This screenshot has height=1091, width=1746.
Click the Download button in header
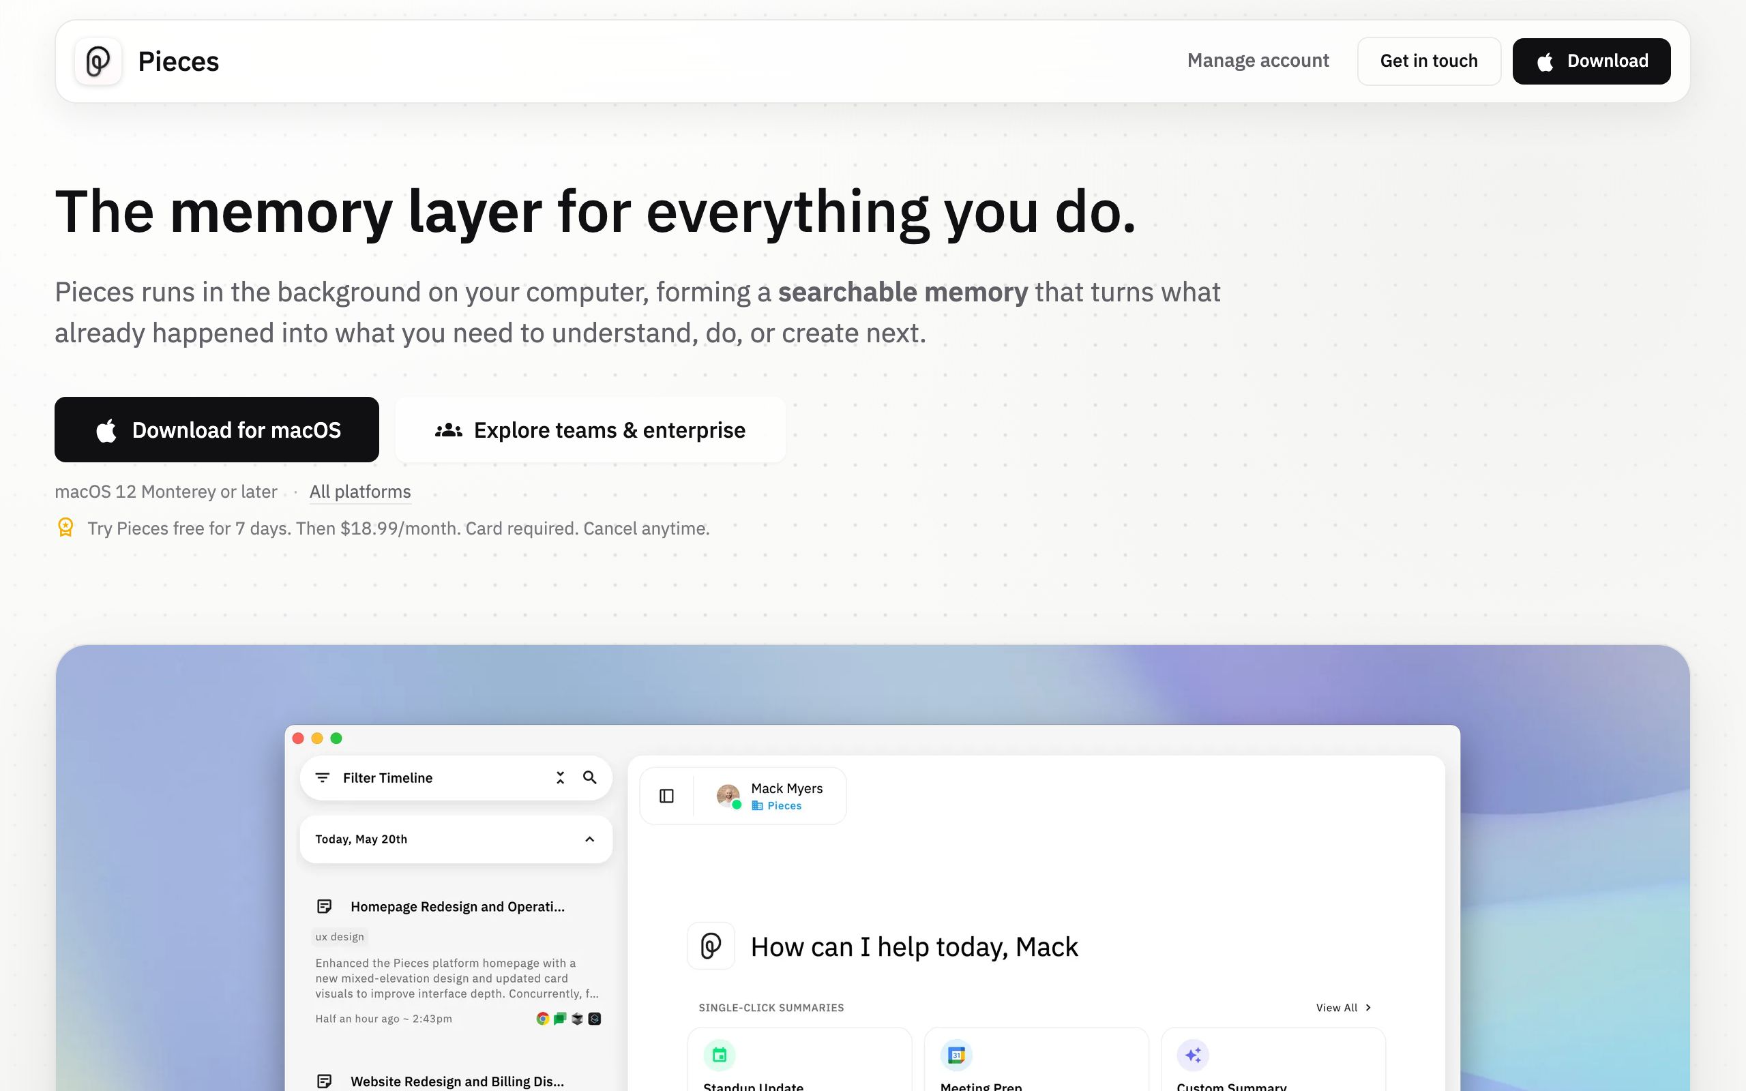pos(1591,61)
